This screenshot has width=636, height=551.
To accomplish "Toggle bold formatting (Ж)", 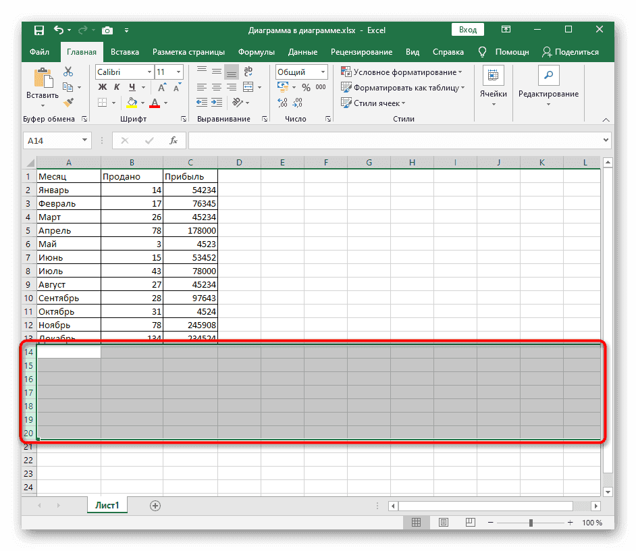I will coord(103,88).
